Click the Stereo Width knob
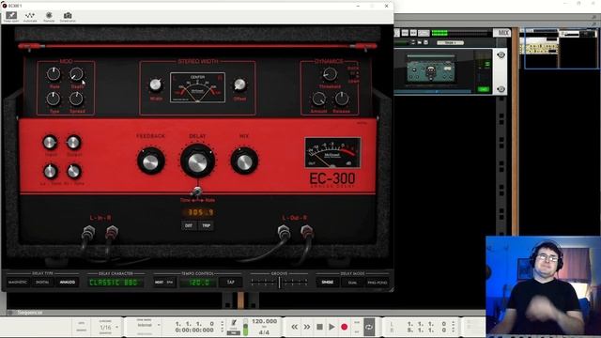 point(155,84)
